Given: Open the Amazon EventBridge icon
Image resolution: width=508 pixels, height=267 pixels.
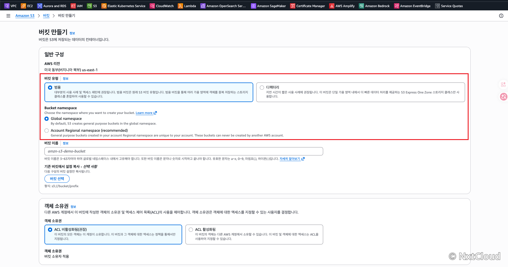Looking at the screenshot, I should click(397, 6).
